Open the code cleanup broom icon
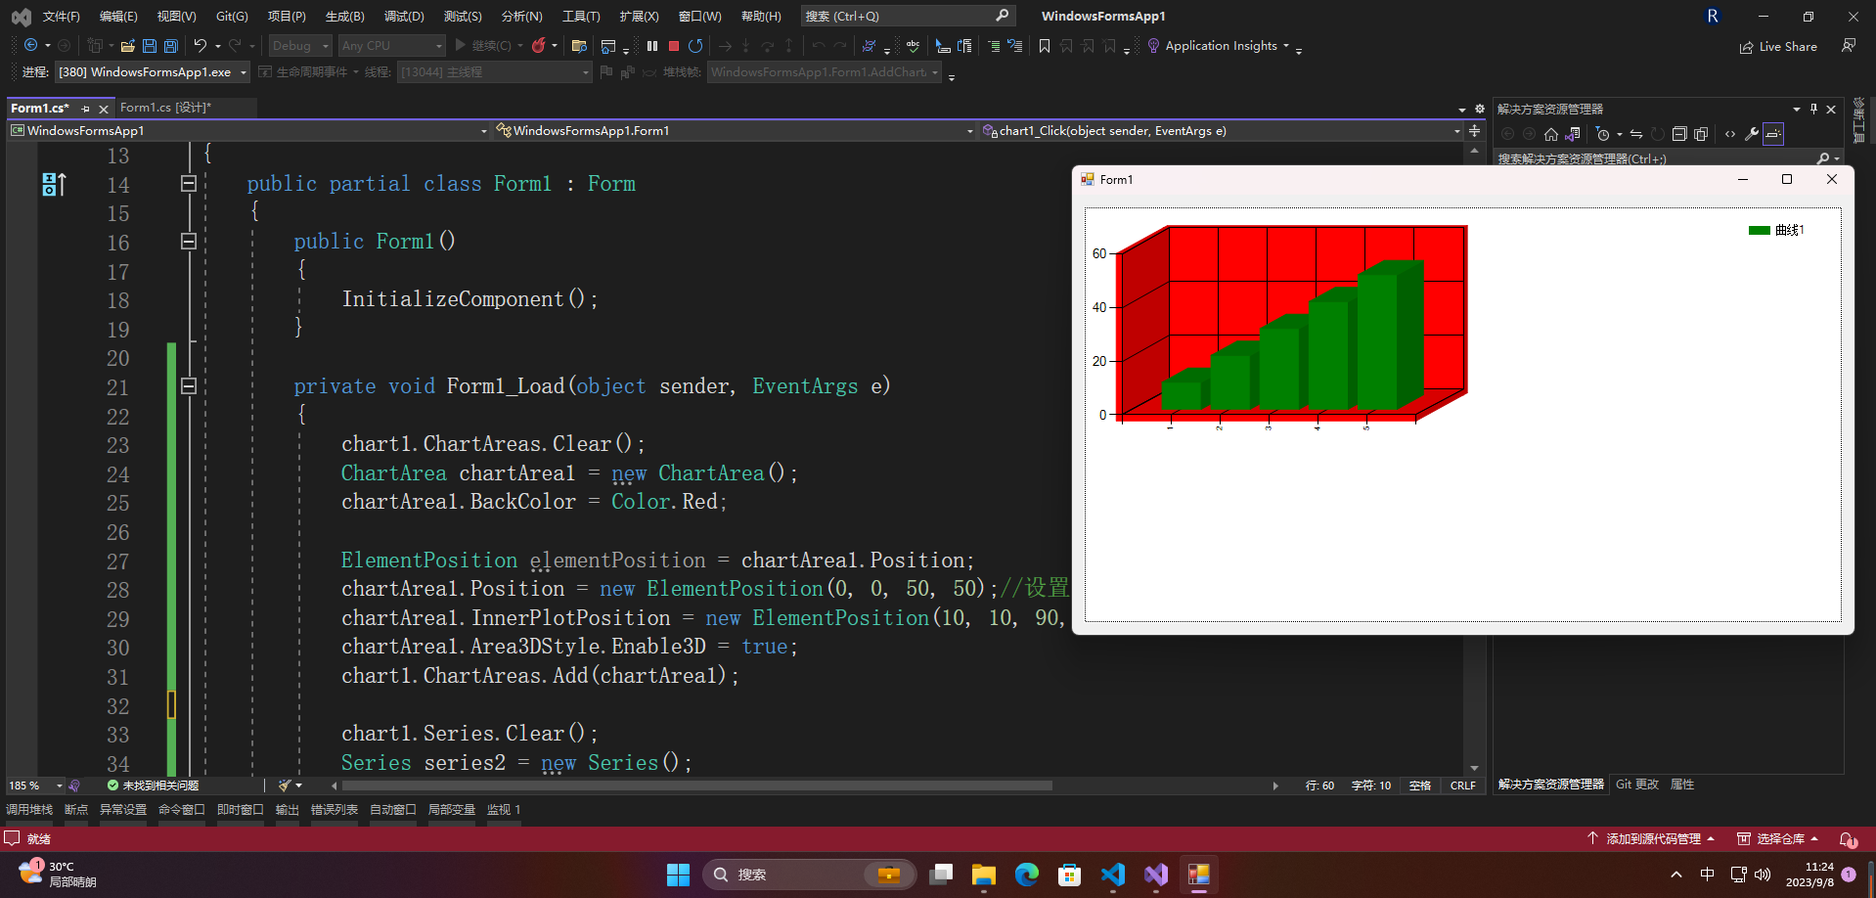Viewport: 1876px width, 898px height. coord(286,786)
